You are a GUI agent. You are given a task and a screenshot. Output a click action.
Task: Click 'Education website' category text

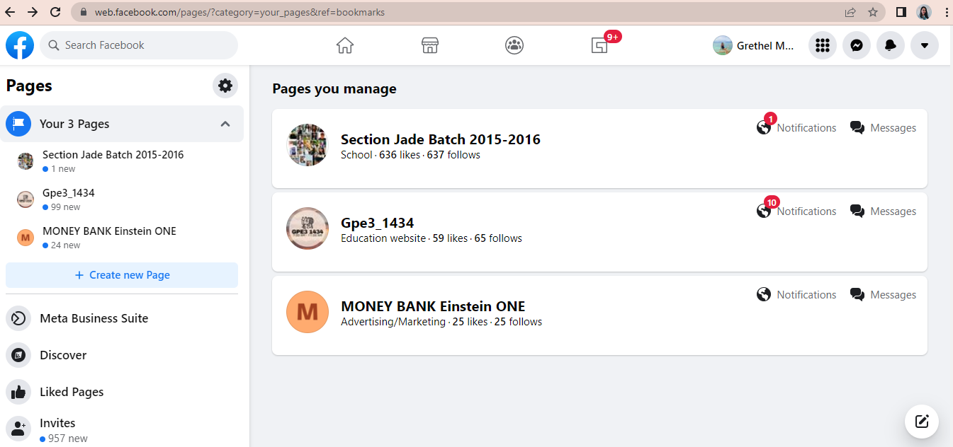[383, 238]
